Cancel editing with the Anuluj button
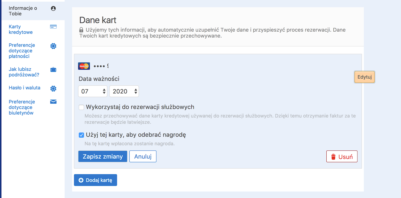 [143, 156]
